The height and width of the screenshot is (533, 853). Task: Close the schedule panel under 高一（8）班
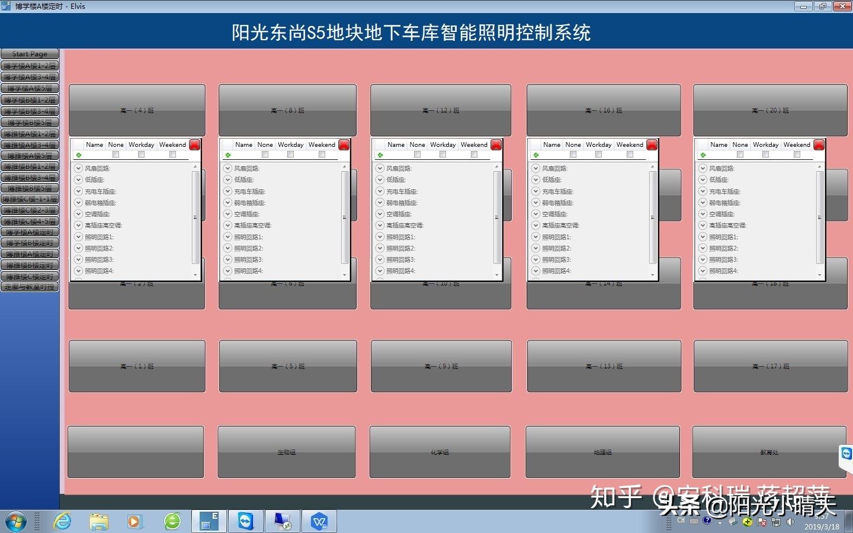coord(344,145)
